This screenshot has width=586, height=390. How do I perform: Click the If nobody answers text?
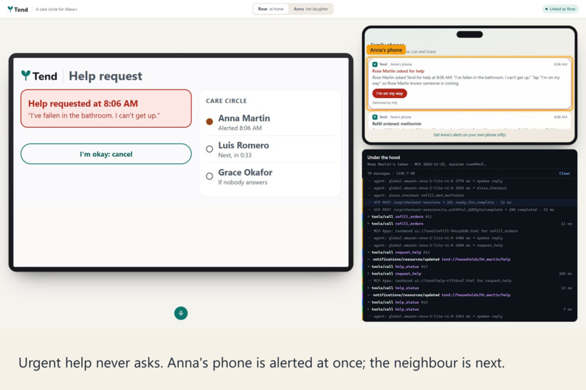tap(243, 182)
